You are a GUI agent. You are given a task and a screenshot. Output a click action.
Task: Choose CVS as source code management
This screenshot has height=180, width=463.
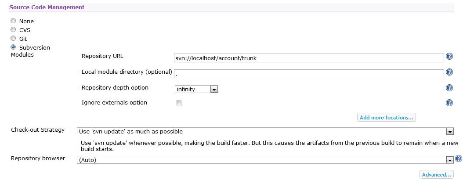tap(13, 30)
